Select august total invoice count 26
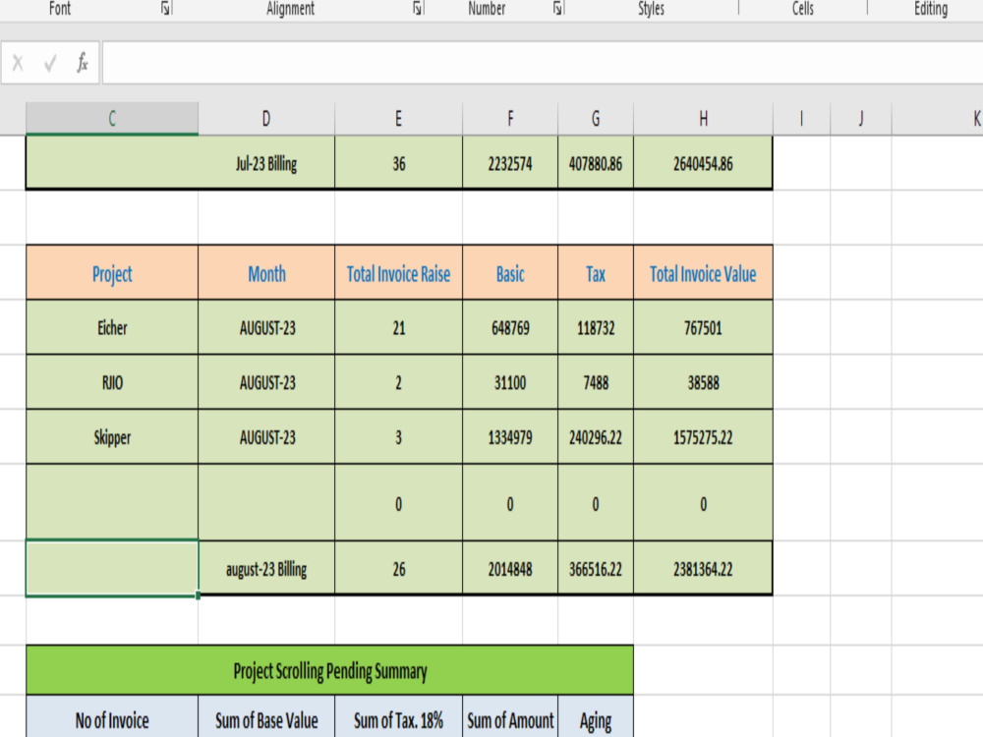 [x=399, y=568]
